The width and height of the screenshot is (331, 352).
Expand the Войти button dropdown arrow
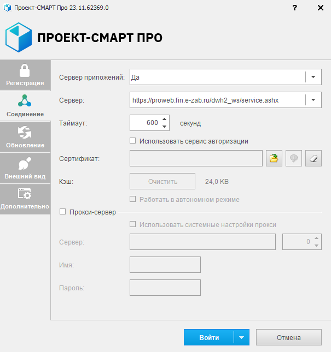pos(242,337)
